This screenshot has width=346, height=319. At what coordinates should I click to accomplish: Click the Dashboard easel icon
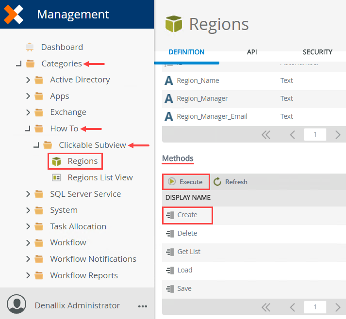(30, 47)
